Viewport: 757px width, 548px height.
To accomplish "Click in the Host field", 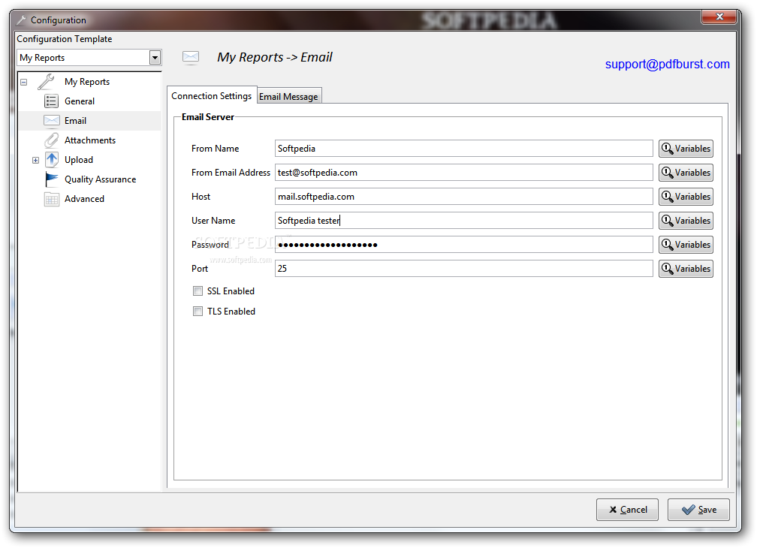I will click(464, 197).
